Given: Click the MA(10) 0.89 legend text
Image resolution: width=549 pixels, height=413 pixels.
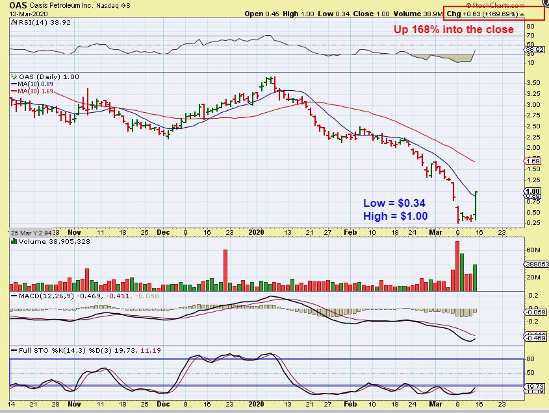Looking at the screenshot, I should tap(35, 84).
